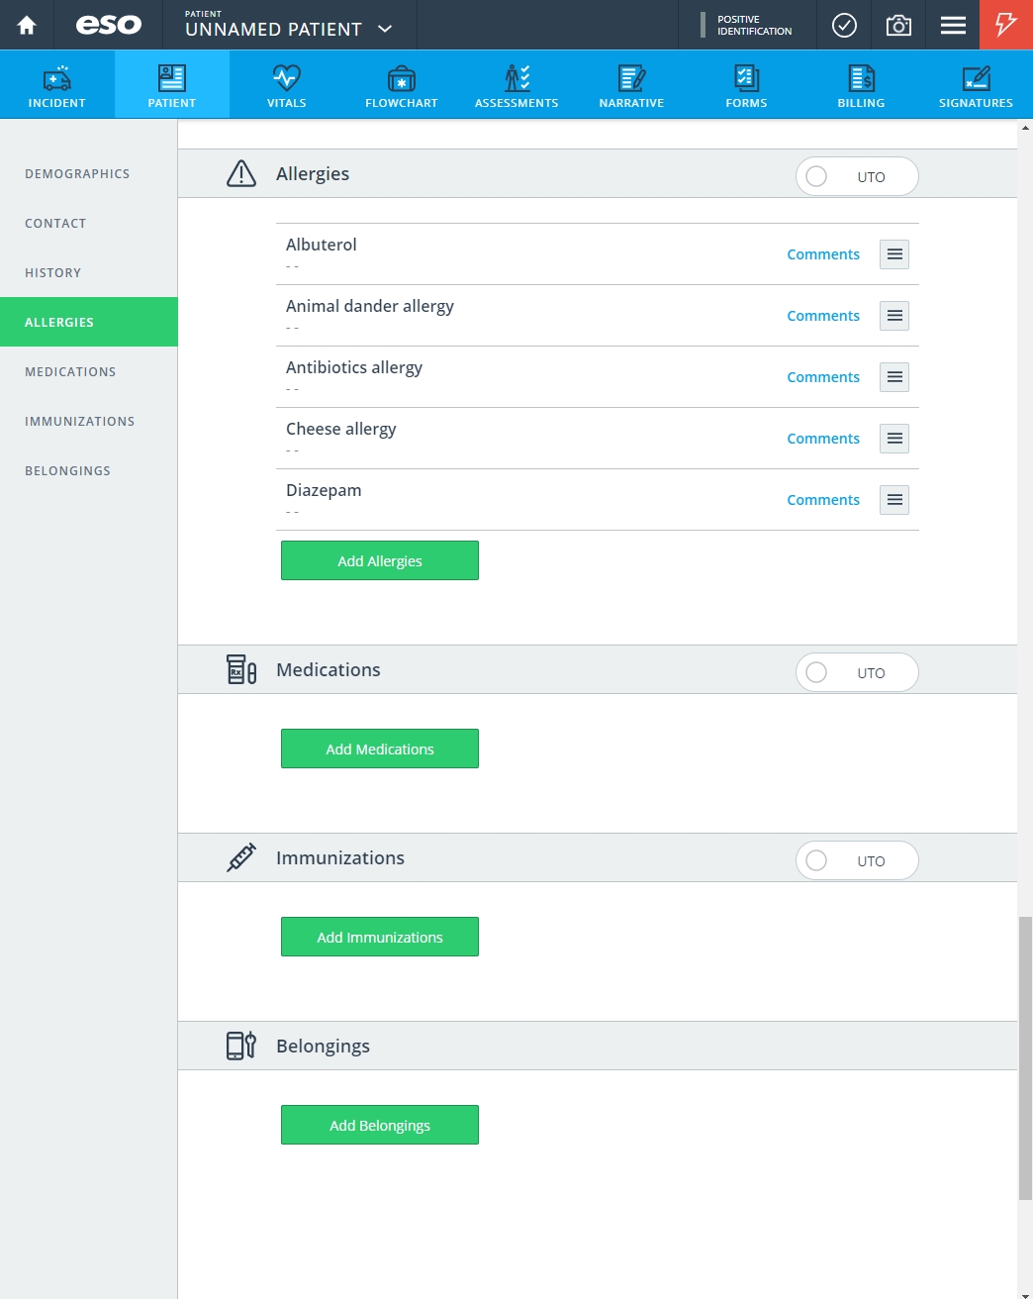The height and width of the screenshot is (1299, 1033).
Task: Open the Signatures pen section
Action: [x=976, y=85]
